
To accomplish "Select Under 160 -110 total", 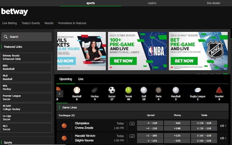I will point(204,141).
